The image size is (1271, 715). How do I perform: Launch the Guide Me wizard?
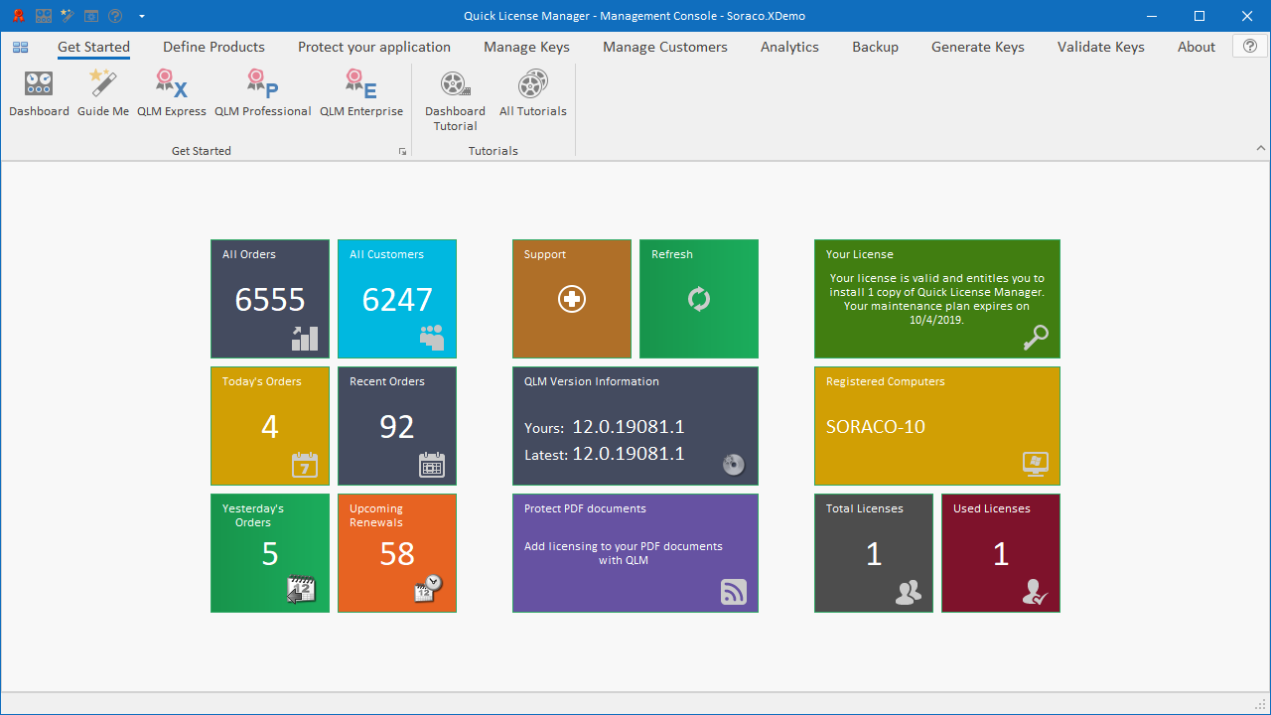click(x=103, y=93)
